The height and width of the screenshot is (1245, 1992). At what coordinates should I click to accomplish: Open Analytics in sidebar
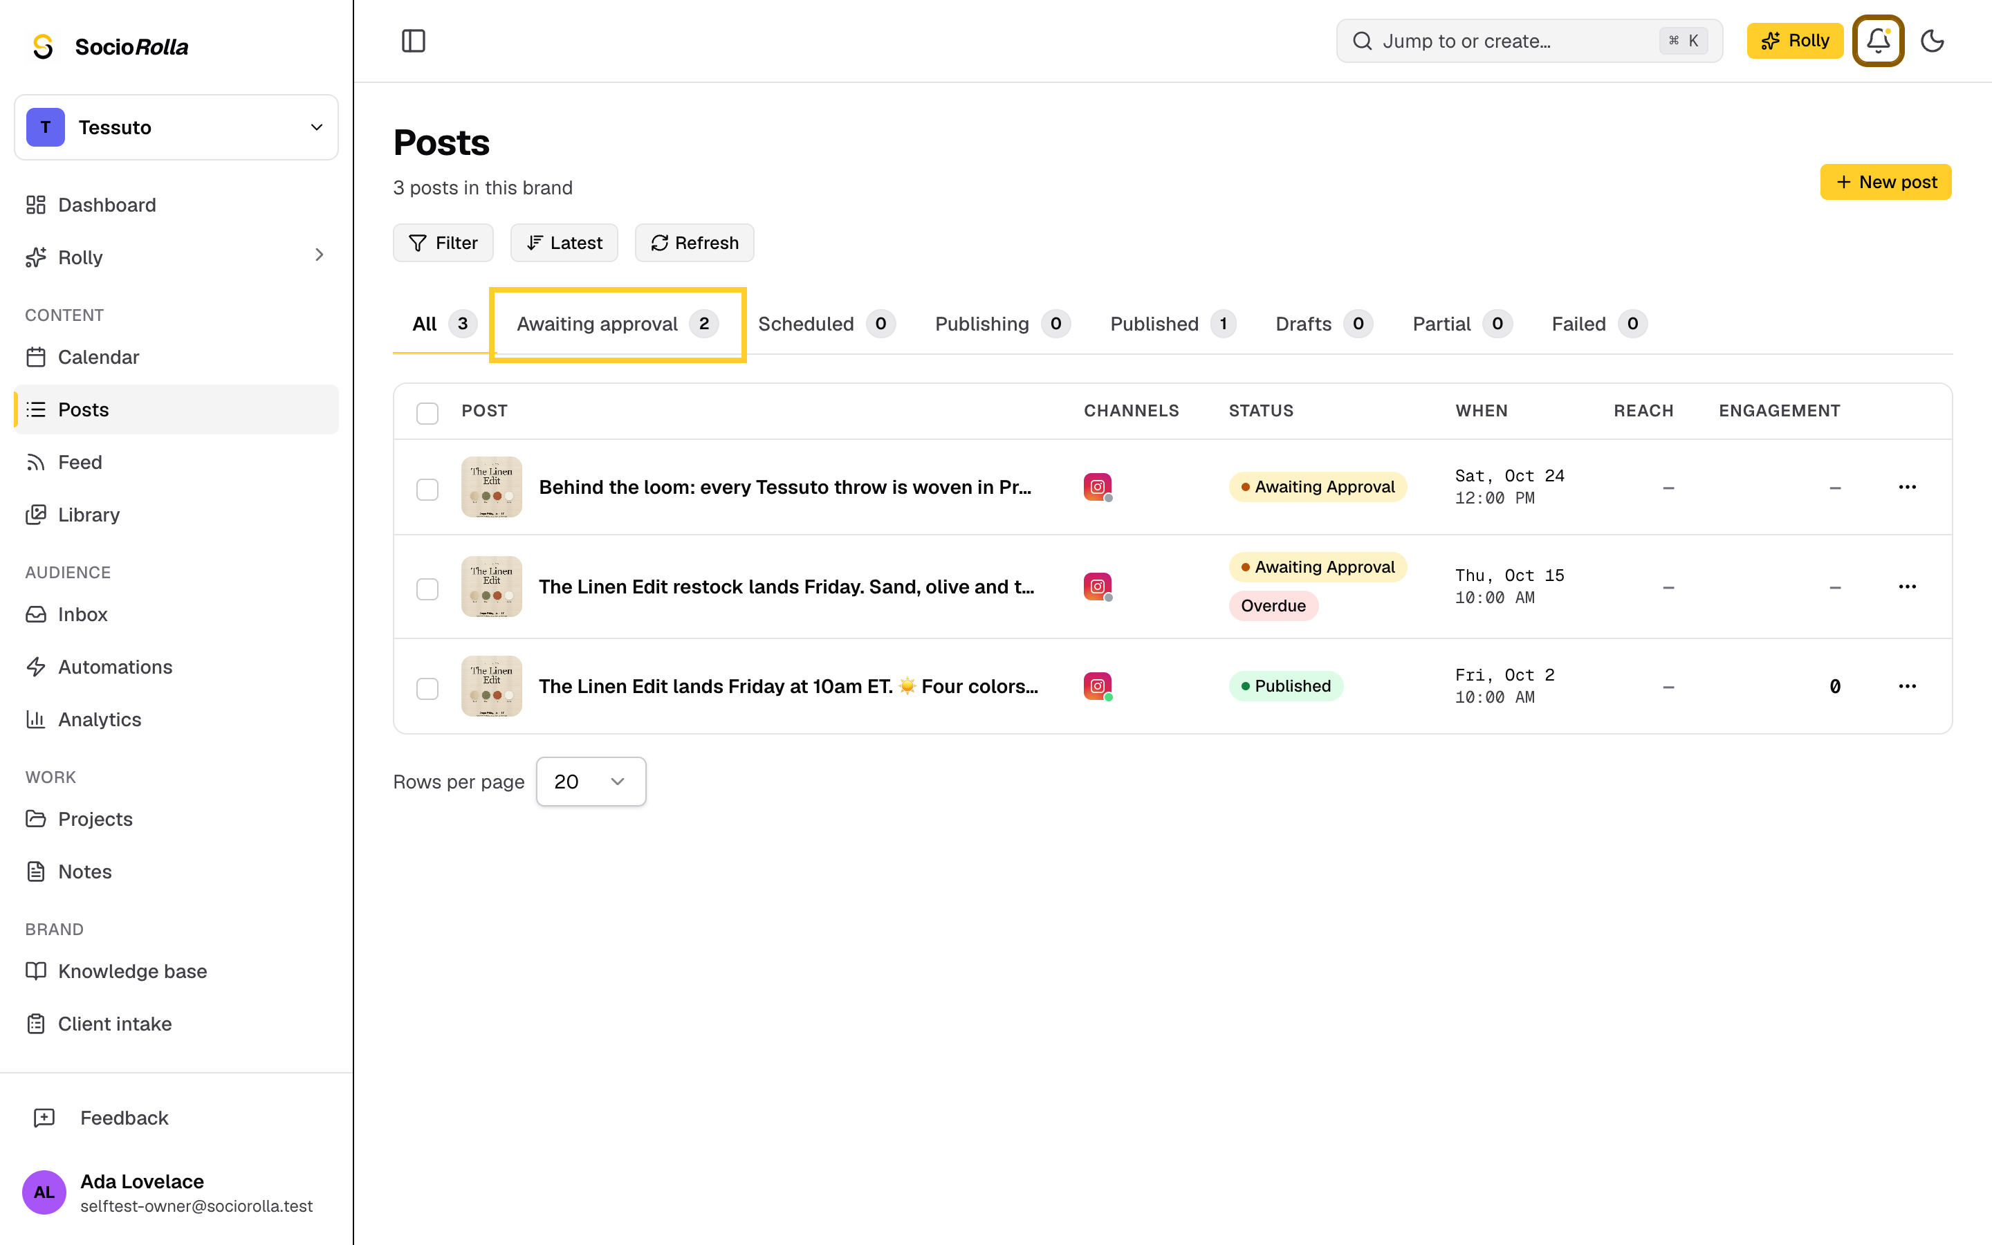click(x=176, y=719)
